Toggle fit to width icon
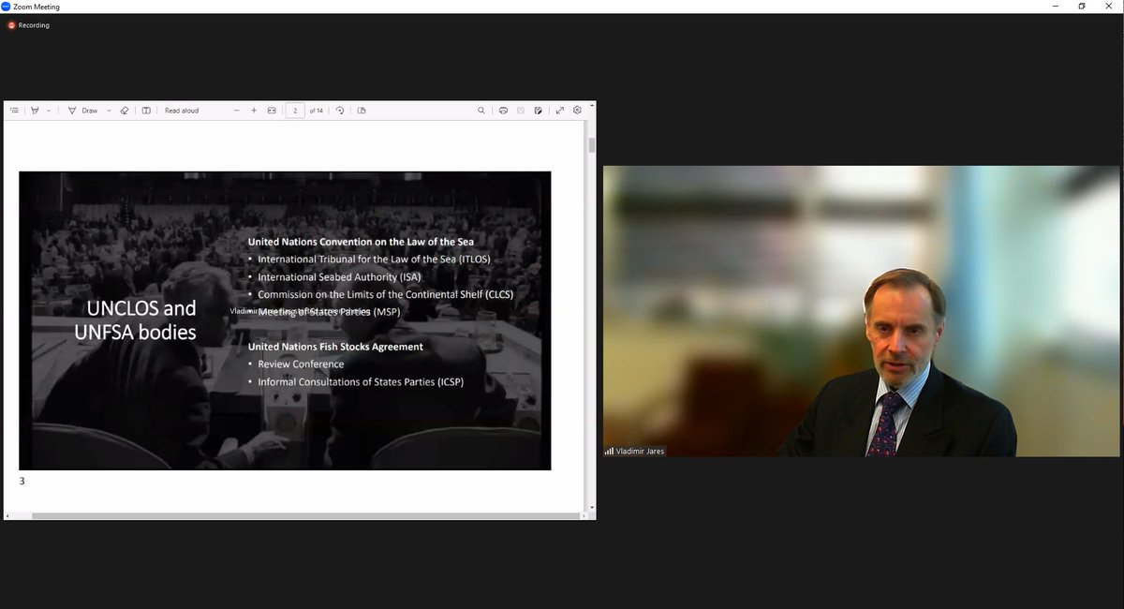This screenshot has height=609, width=1124. click(x=272, y=111)
